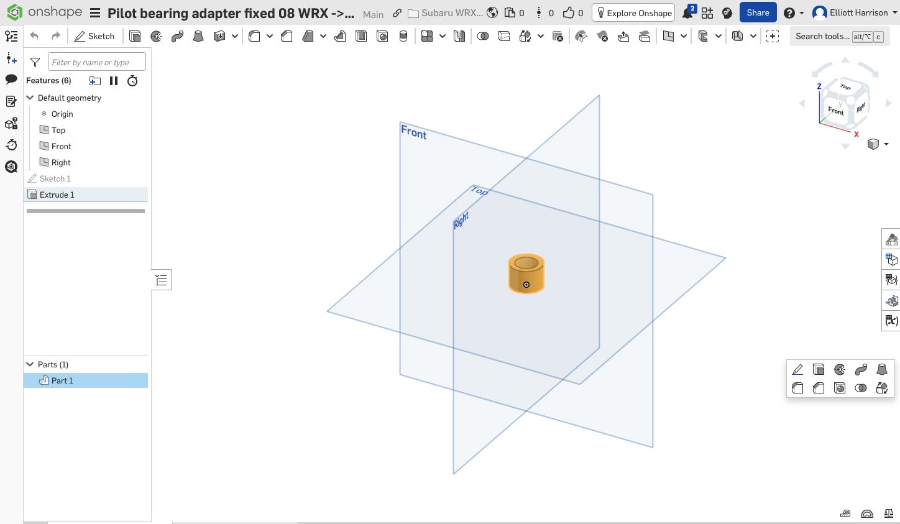The height and width of the screenshot is (524, 900).
Task: Open the hamburger document menu
Action: [95, 13]
